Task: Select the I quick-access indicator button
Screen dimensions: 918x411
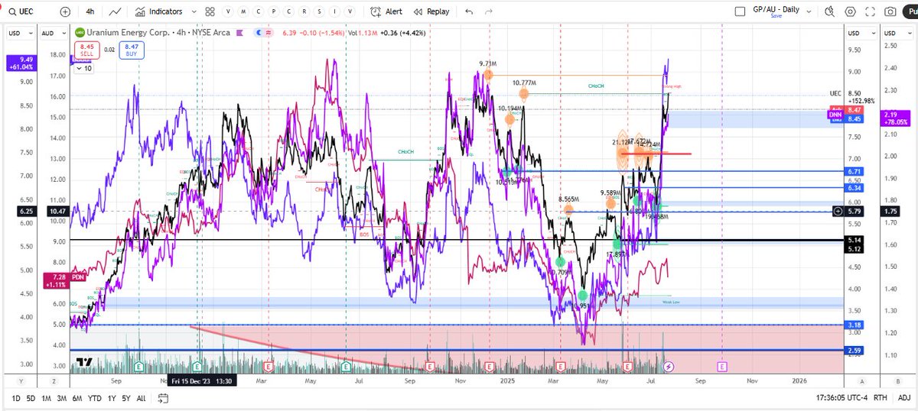Action: coord(334,11)
